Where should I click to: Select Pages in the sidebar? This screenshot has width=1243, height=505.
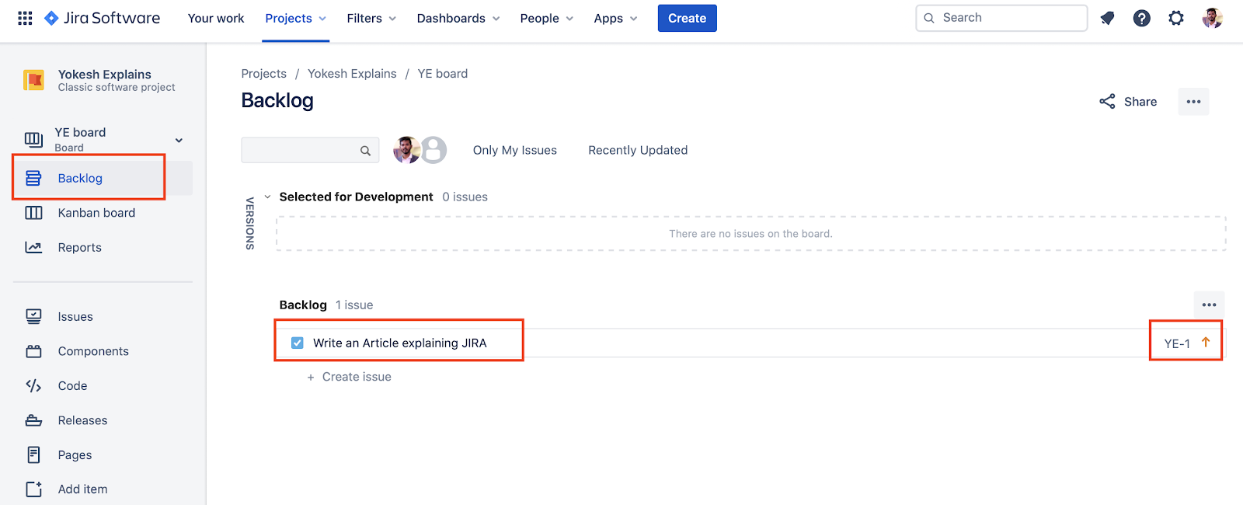pos(75,454)
